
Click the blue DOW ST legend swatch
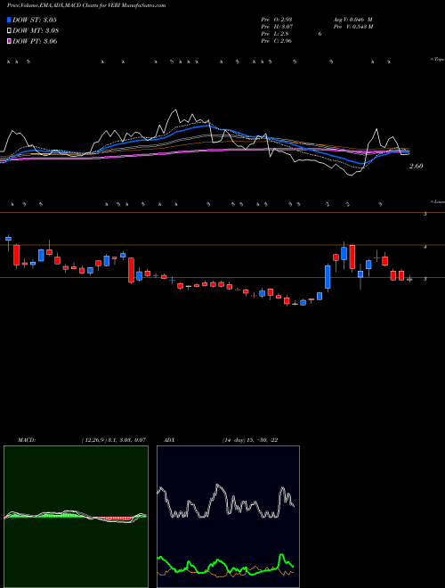pyautogui.click(x=10, y=20)
